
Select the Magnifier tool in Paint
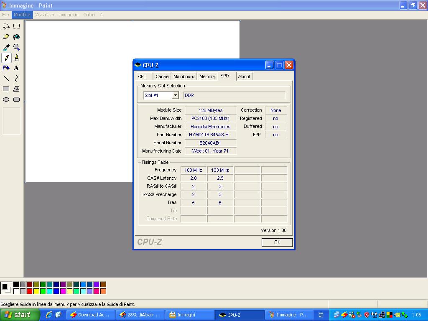point(17,47)
